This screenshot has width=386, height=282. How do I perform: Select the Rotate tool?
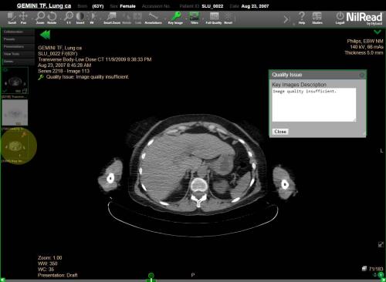tap(52, 18)
